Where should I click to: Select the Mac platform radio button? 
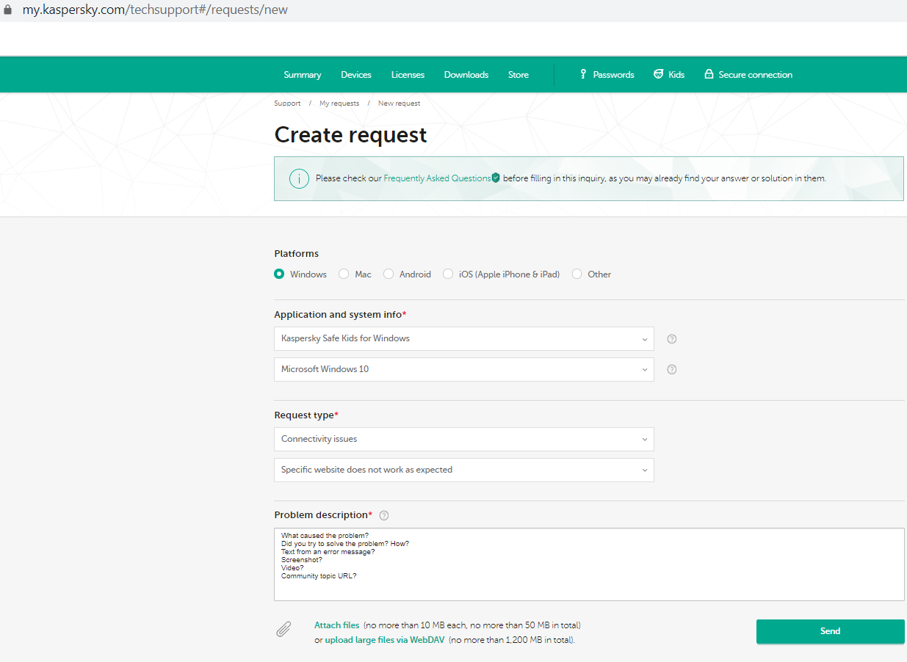(344, 274)
